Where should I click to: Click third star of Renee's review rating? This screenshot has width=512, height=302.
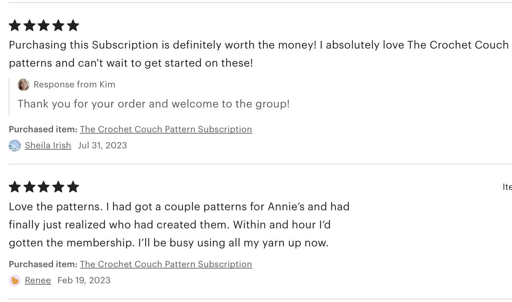[44, 187]
